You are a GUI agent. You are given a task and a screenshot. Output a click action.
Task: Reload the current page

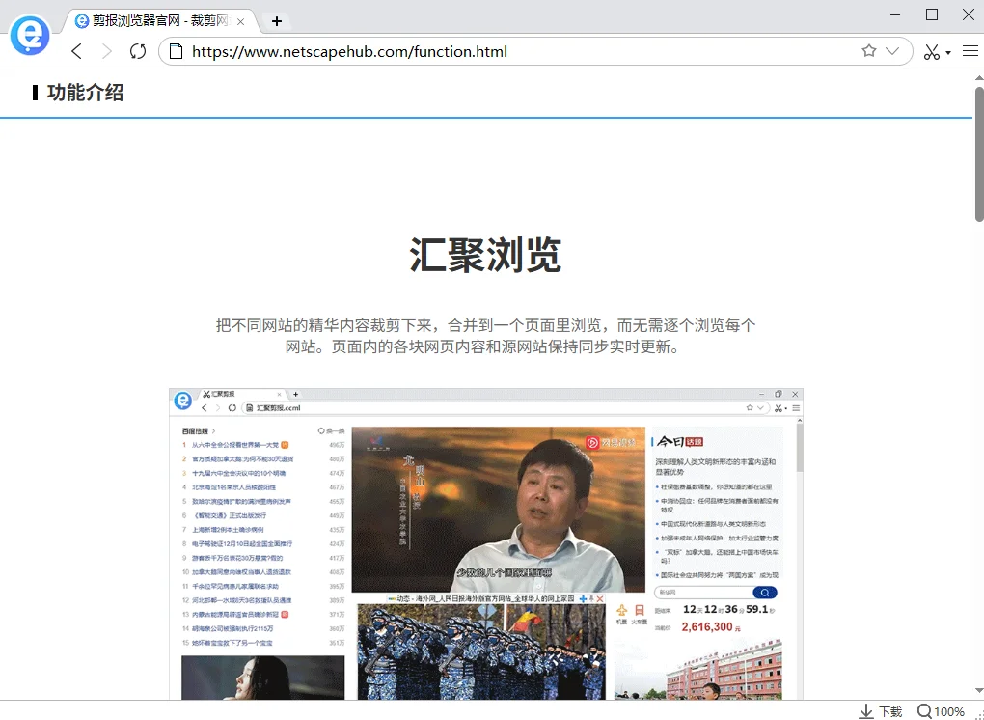(x=138, y=51)
